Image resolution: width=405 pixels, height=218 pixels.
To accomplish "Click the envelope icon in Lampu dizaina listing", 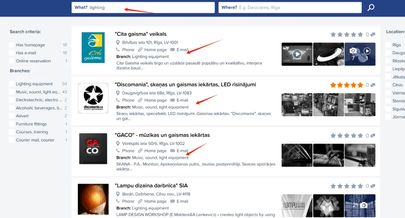I will pyautogui.click(x=172, y=201).
